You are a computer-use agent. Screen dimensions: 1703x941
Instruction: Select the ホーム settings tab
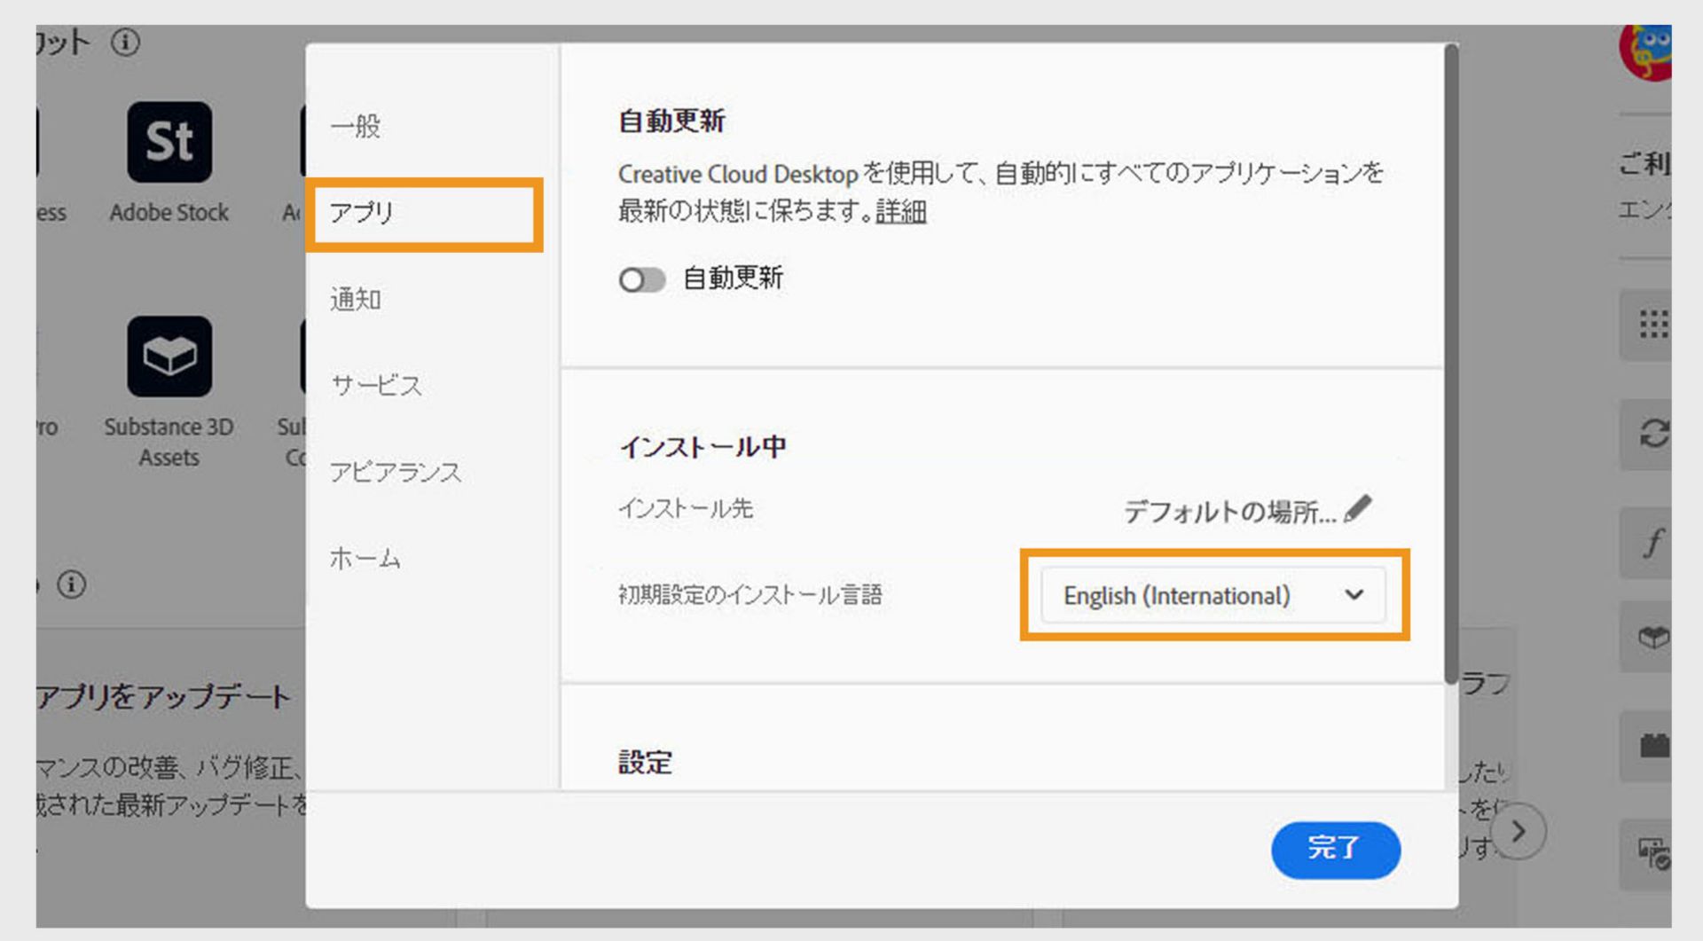click(365, 558)
